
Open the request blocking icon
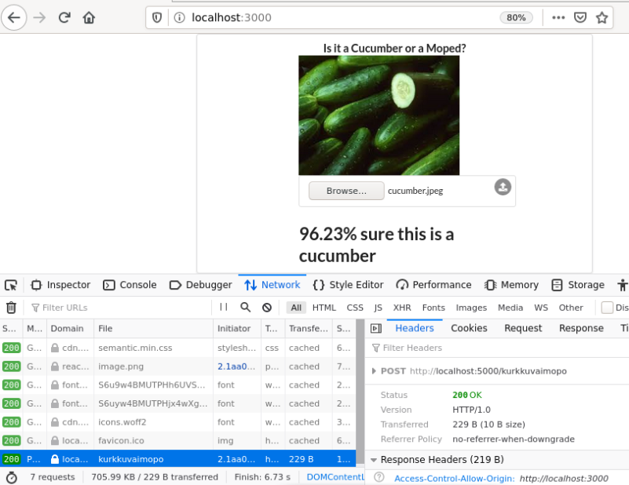tap(267, 308)
